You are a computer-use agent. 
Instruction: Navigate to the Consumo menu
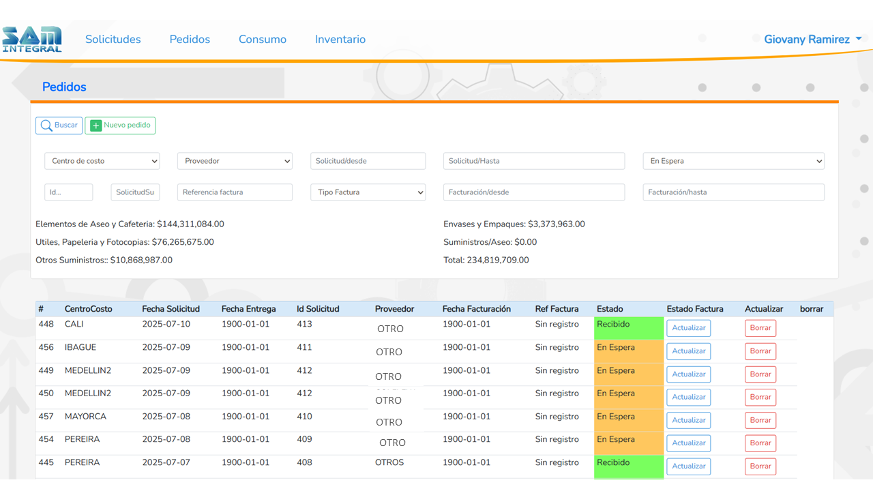click(263, 40)
